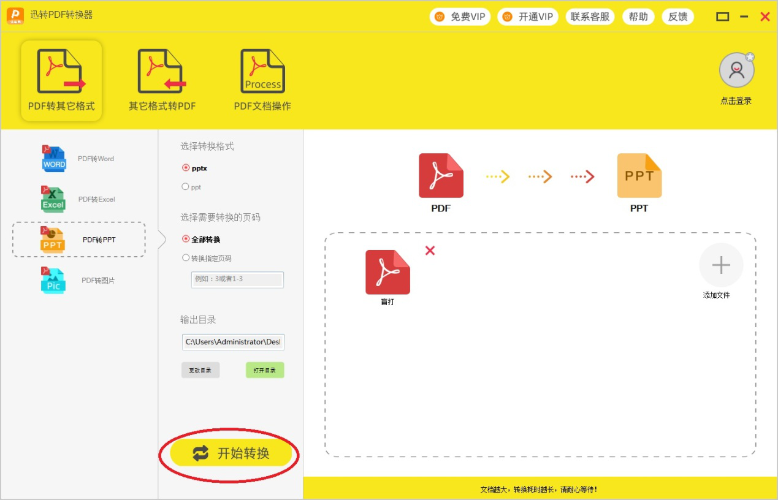Click the 反馈 menu item

[678, 17]
